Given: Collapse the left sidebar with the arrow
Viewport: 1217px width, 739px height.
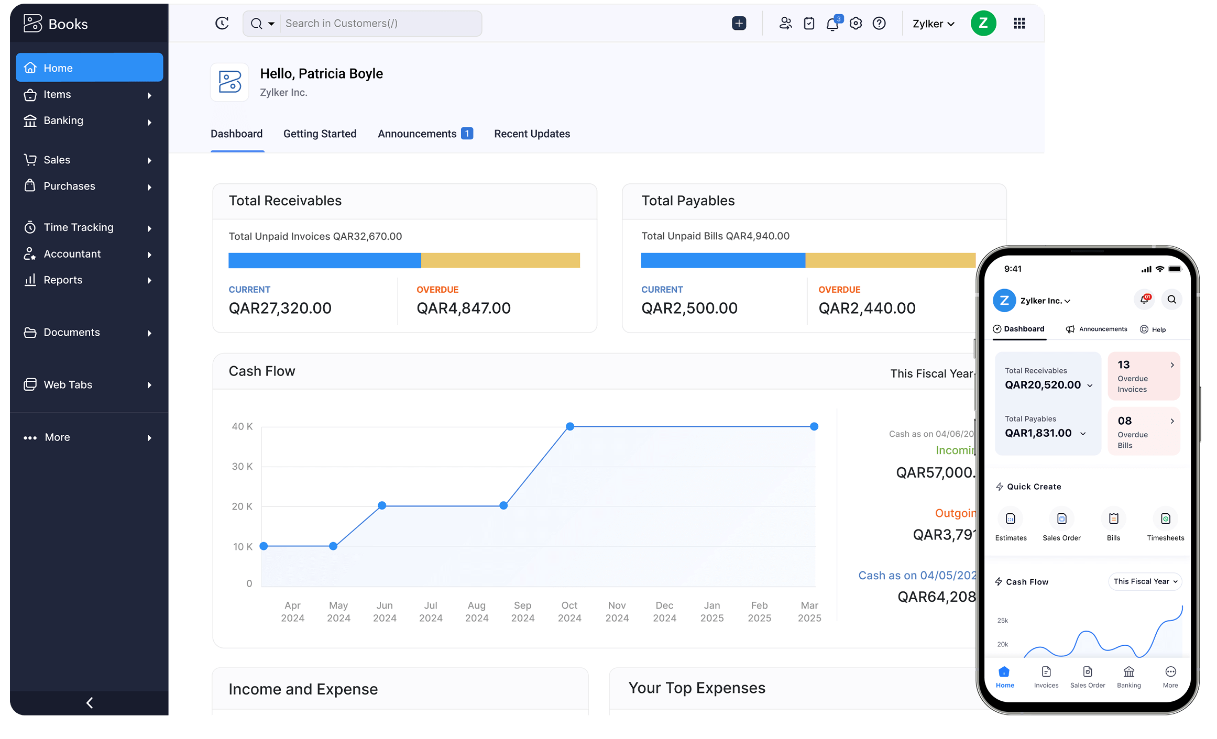Looking at the screenshot, I should tap(89, 703).
